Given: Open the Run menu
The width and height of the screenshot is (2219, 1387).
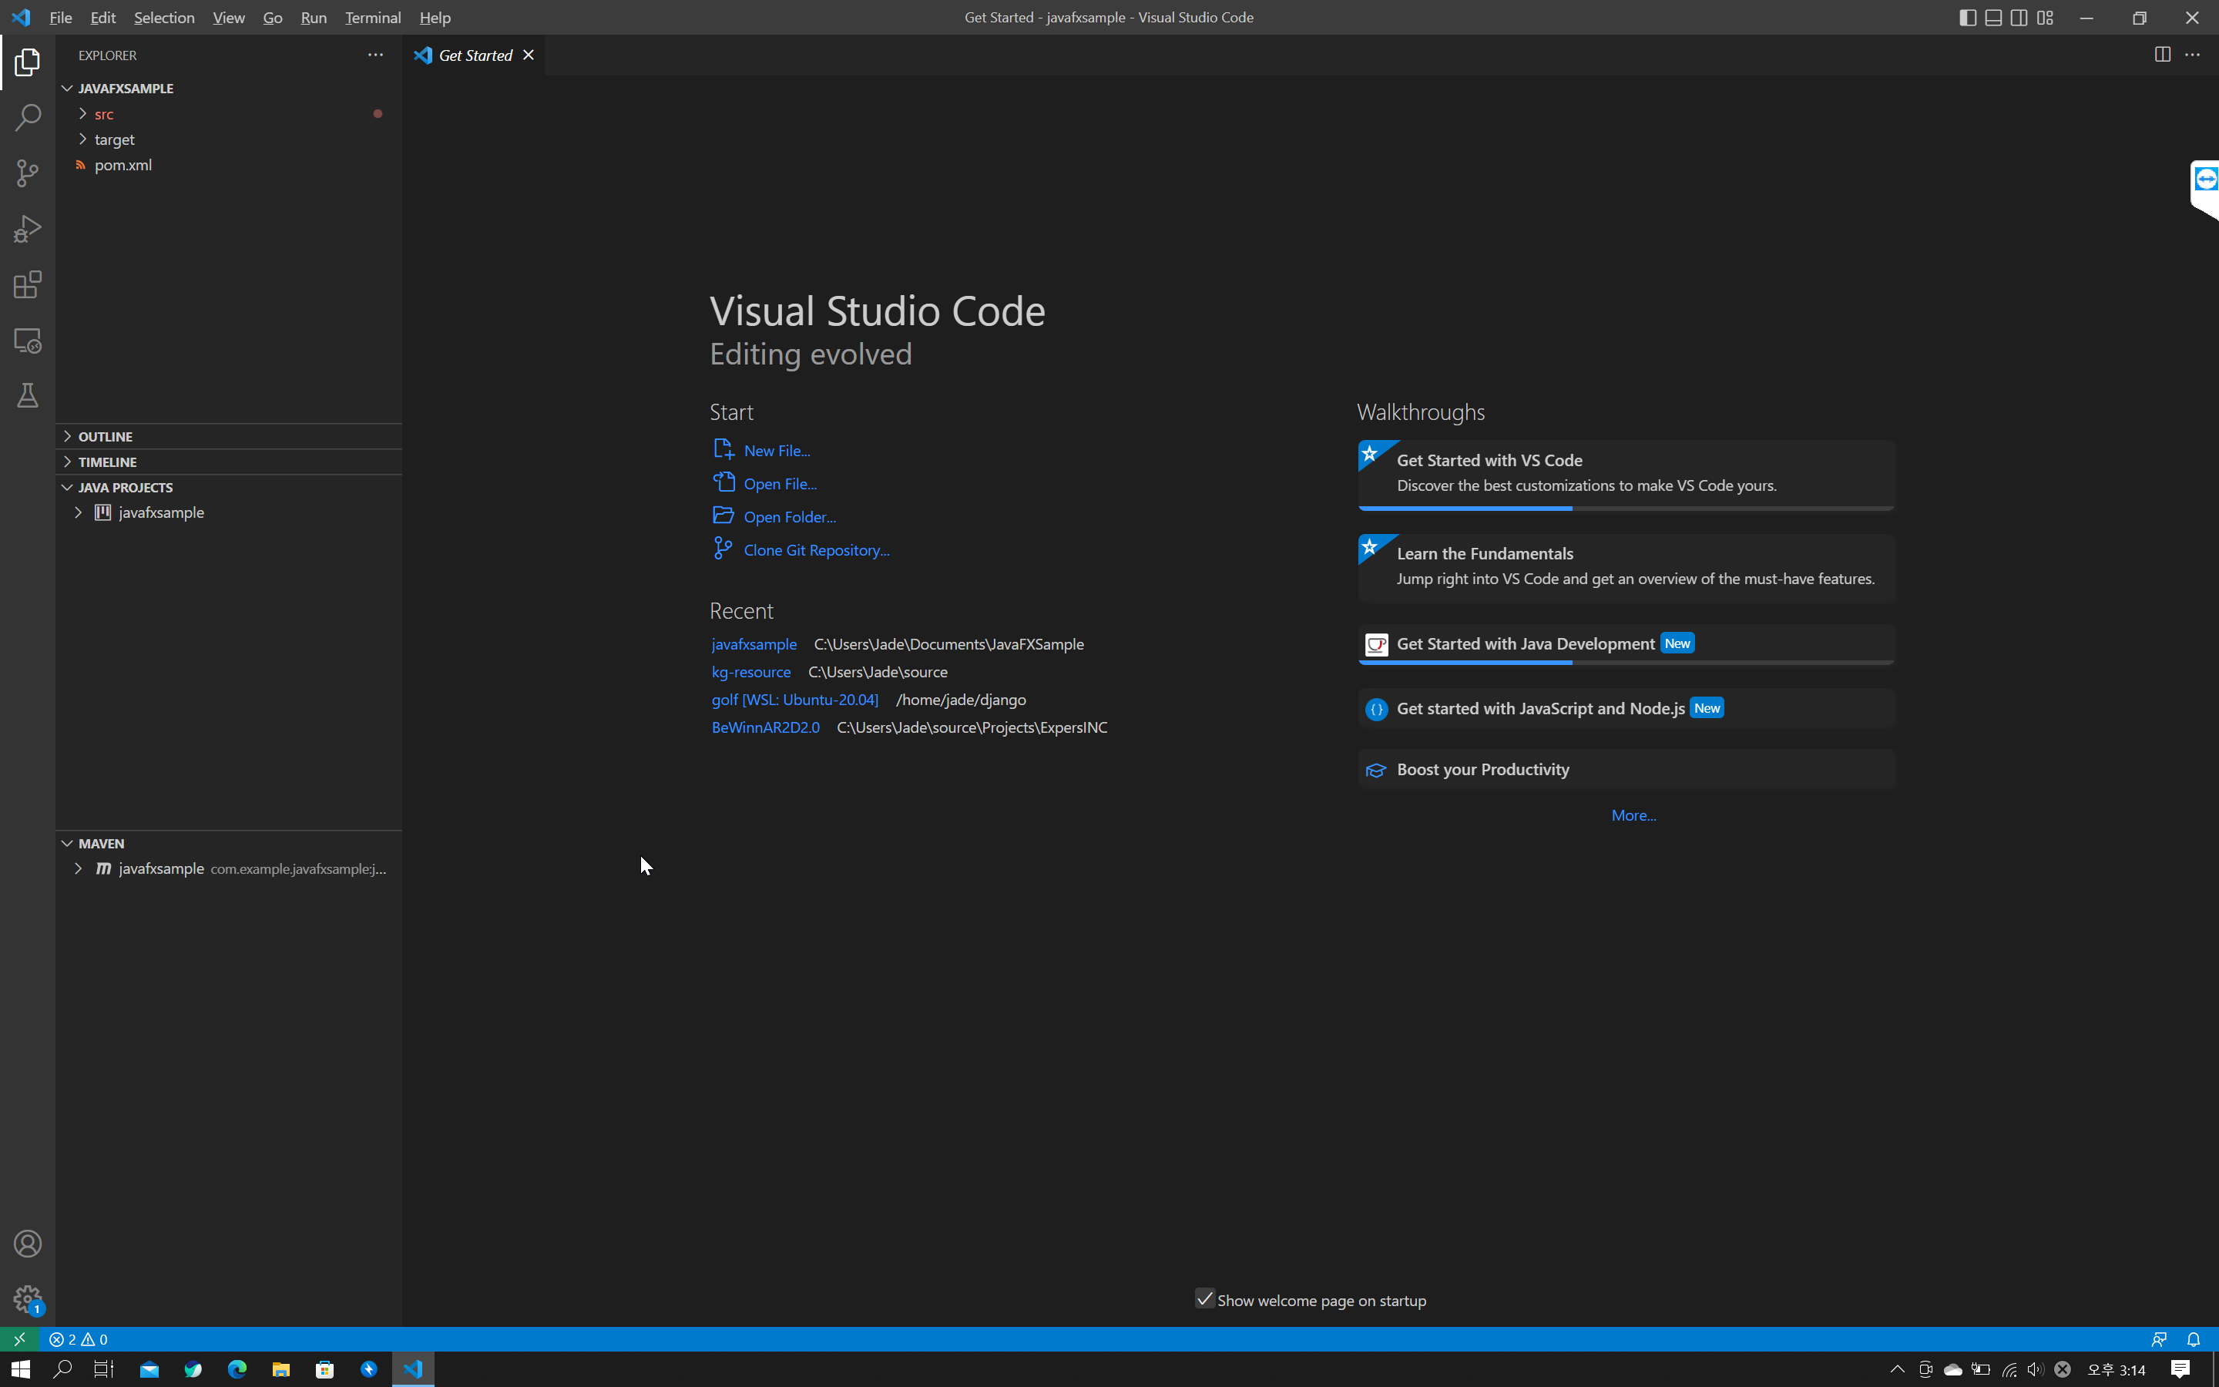Looking at the screenshot, I should pyautogui.click(x=314, y=18).
